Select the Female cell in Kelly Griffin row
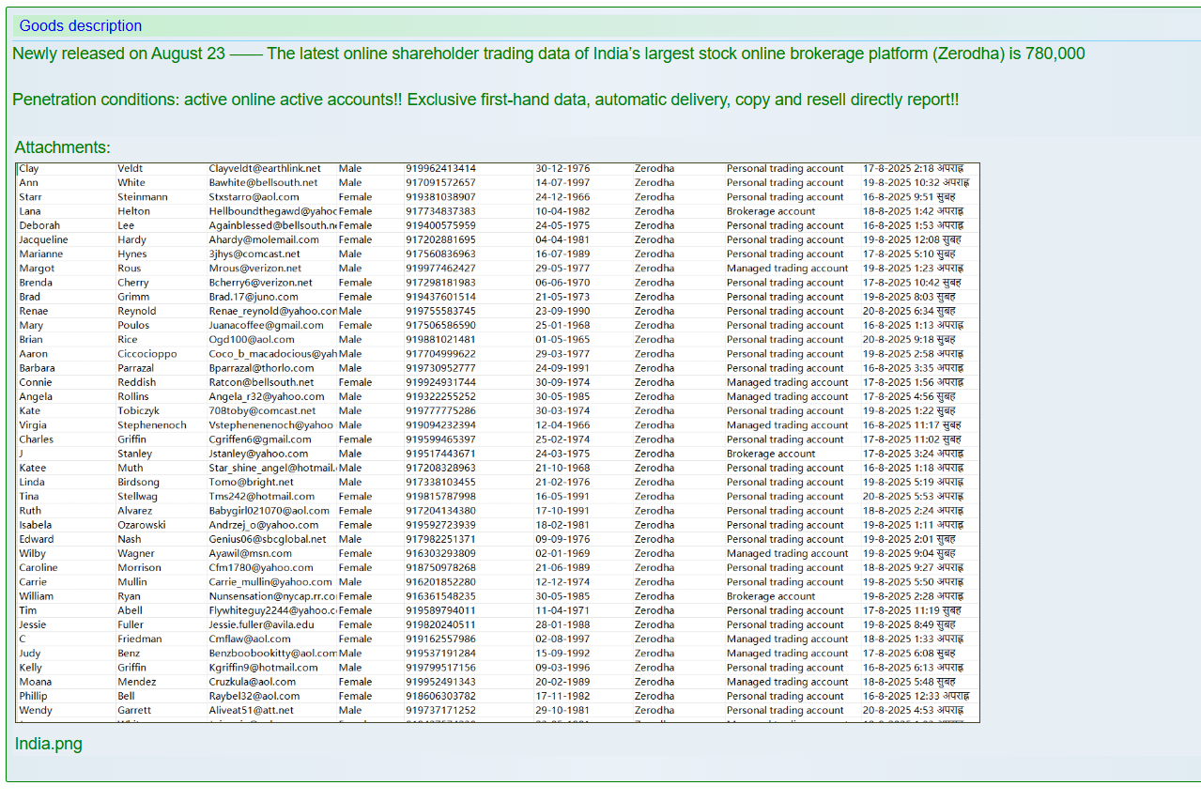The height and width of the screenshot is (801, 1201). click(355, 668)
